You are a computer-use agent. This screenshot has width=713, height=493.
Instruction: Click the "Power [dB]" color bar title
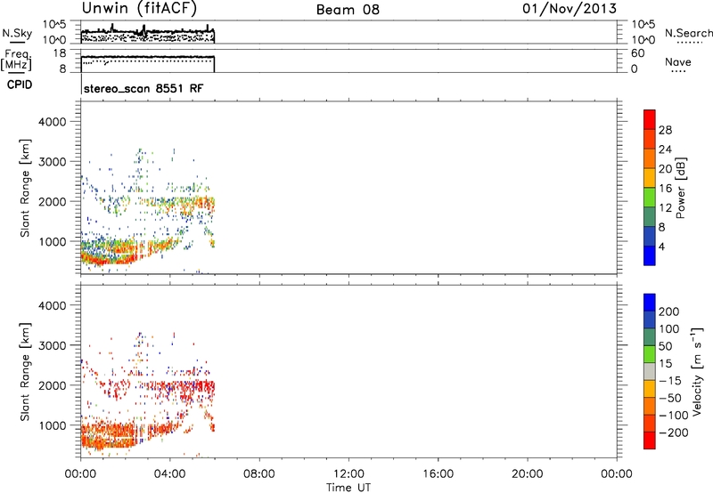point(680,188)
